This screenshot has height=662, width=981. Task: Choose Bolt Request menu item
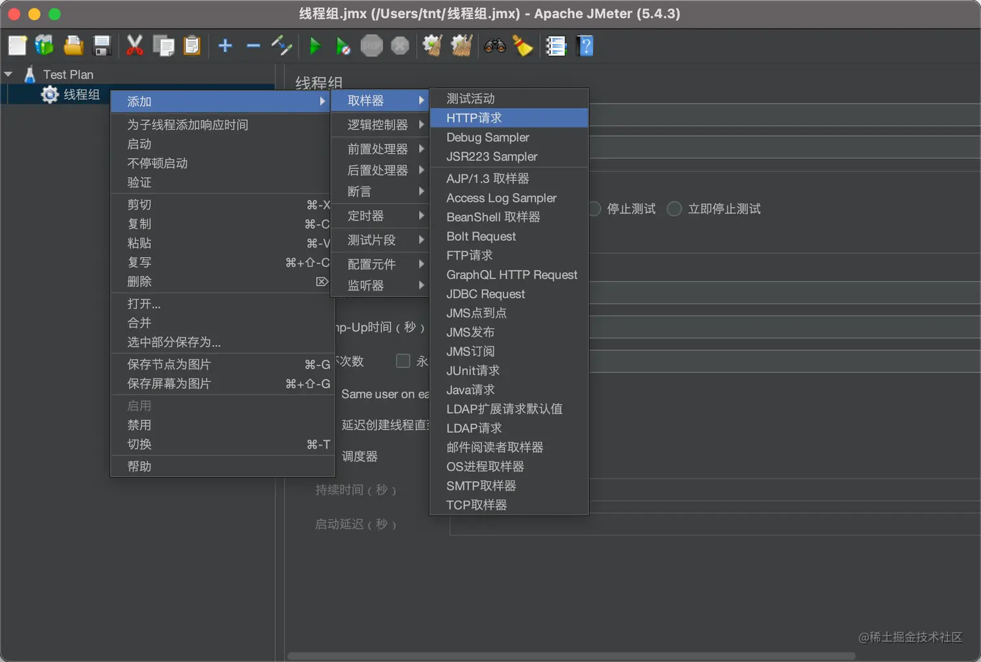point(509,236)
